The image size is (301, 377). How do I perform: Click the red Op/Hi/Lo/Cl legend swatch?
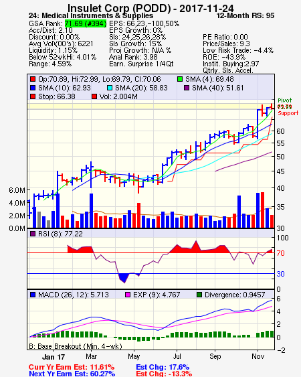[33, 79]
